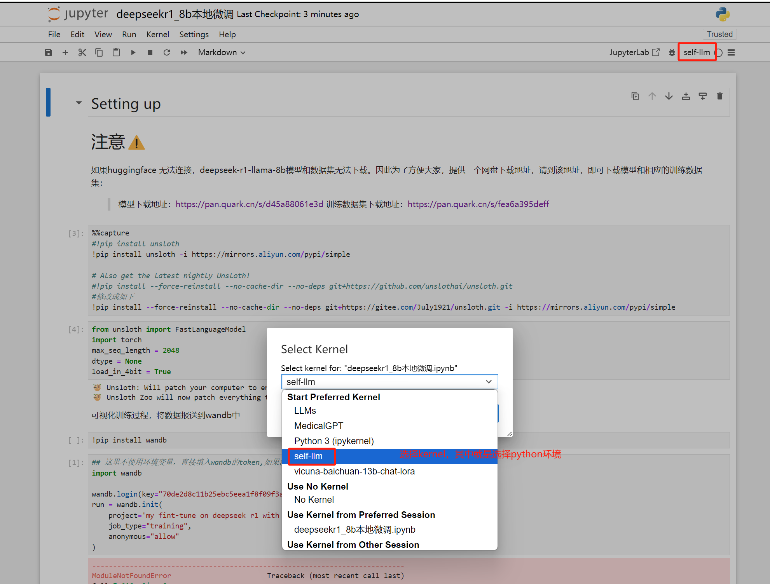Open the Markdown cell type dropdown
Screen dimensions: 770x584
tap(222, 52)
